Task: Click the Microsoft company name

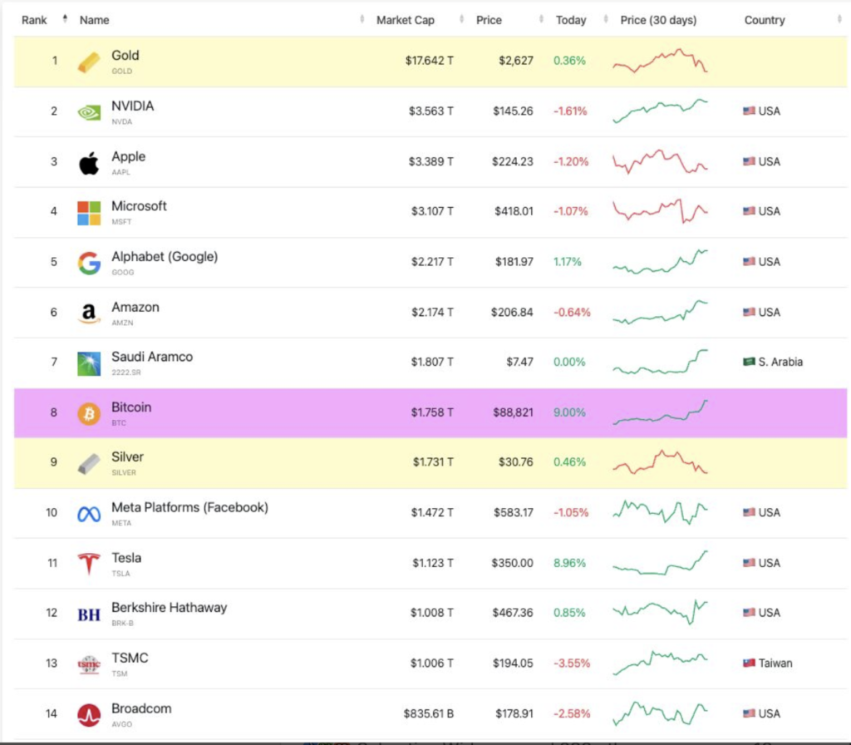Action: 139,206
